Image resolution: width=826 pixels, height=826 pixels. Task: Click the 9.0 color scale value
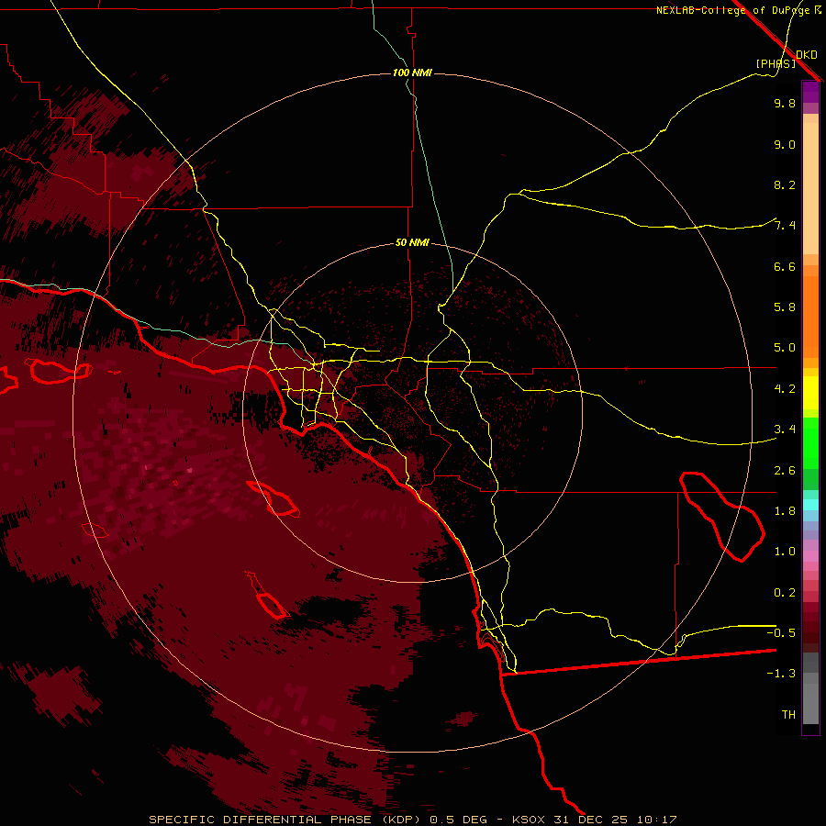(x=785, y=144)
